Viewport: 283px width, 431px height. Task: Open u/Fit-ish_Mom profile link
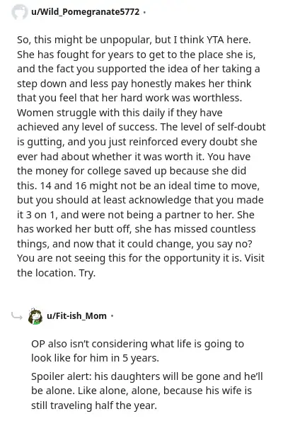[77, 316]
